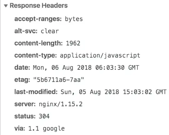
Task: Click the Mon, 06 Aug 2018 date value
Action: (86, 68)
